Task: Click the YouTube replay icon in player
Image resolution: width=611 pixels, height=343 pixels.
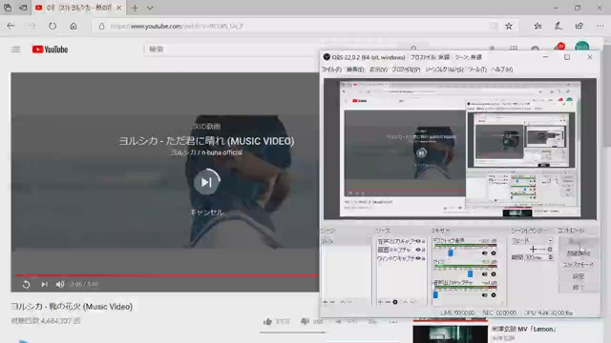Action: (x=26, y=284)
